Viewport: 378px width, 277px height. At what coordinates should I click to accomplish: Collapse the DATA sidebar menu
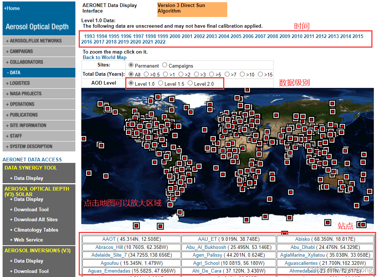(39, 72)
